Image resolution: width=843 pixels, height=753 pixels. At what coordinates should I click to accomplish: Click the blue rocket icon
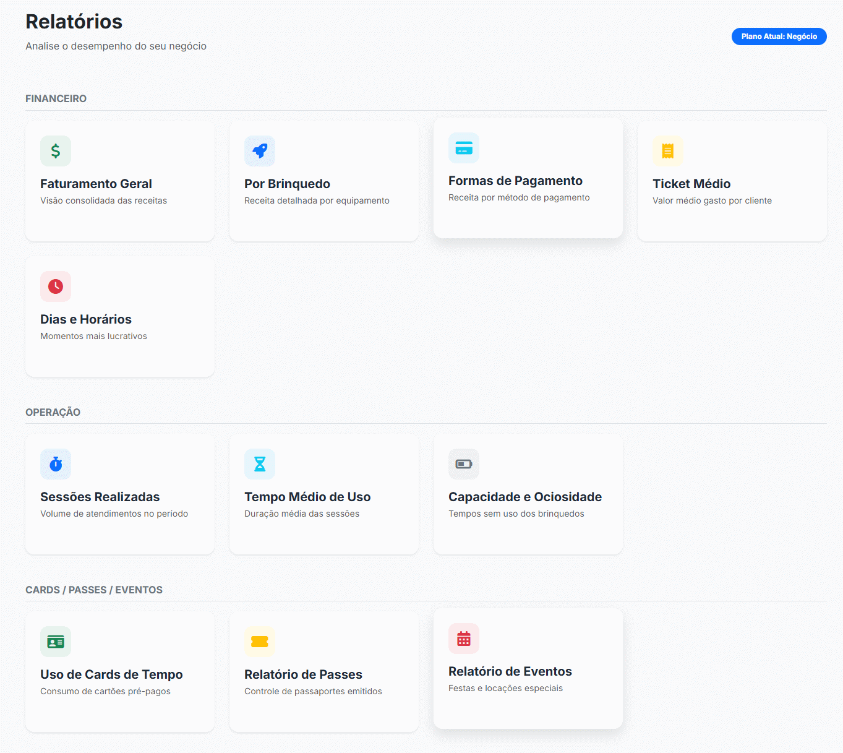pyautogui.click(x=260, y=151)
